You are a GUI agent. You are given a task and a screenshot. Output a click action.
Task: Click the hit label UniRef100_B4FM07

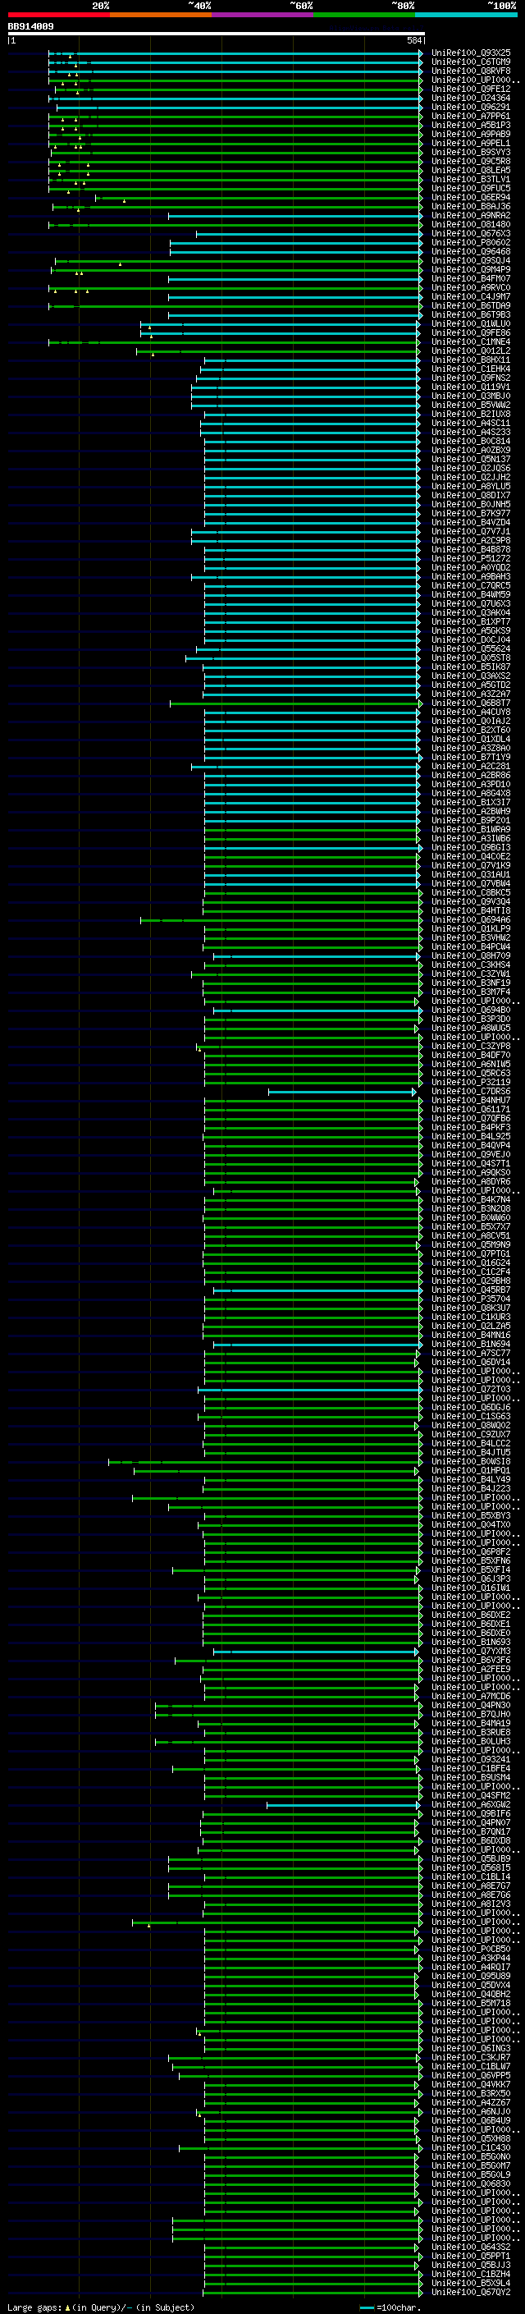click(471, 278)
